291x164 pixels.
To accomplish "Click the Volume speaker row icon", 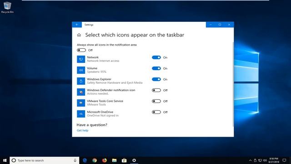I will coord(81,70).
